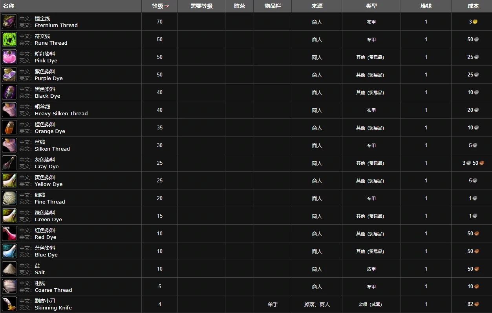
Task: Click the Blue Dye flask icon
Action: [9, 251]
